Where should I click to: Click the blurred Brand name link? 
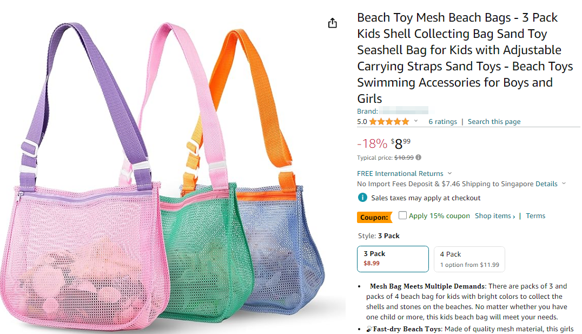[x=405, y=112]
